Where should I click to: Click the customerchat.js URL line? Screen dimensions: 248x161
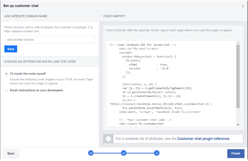point(161,104)
